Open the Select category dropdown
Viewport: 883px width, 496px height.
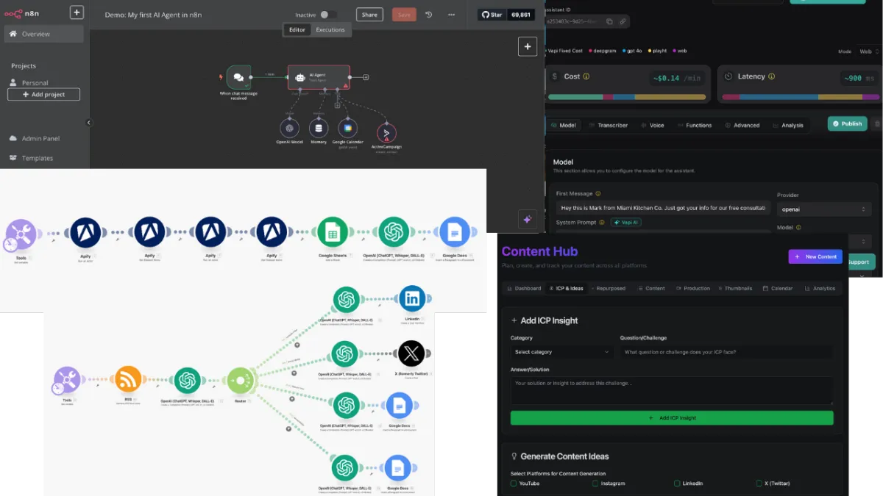tap(561, 352)
